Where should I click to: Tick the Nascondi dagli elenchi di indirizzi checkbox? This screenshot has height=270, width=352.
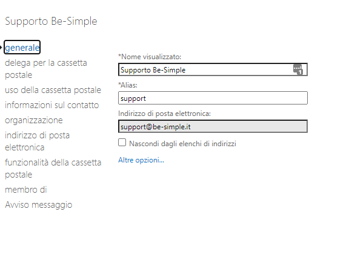[122, 143]
